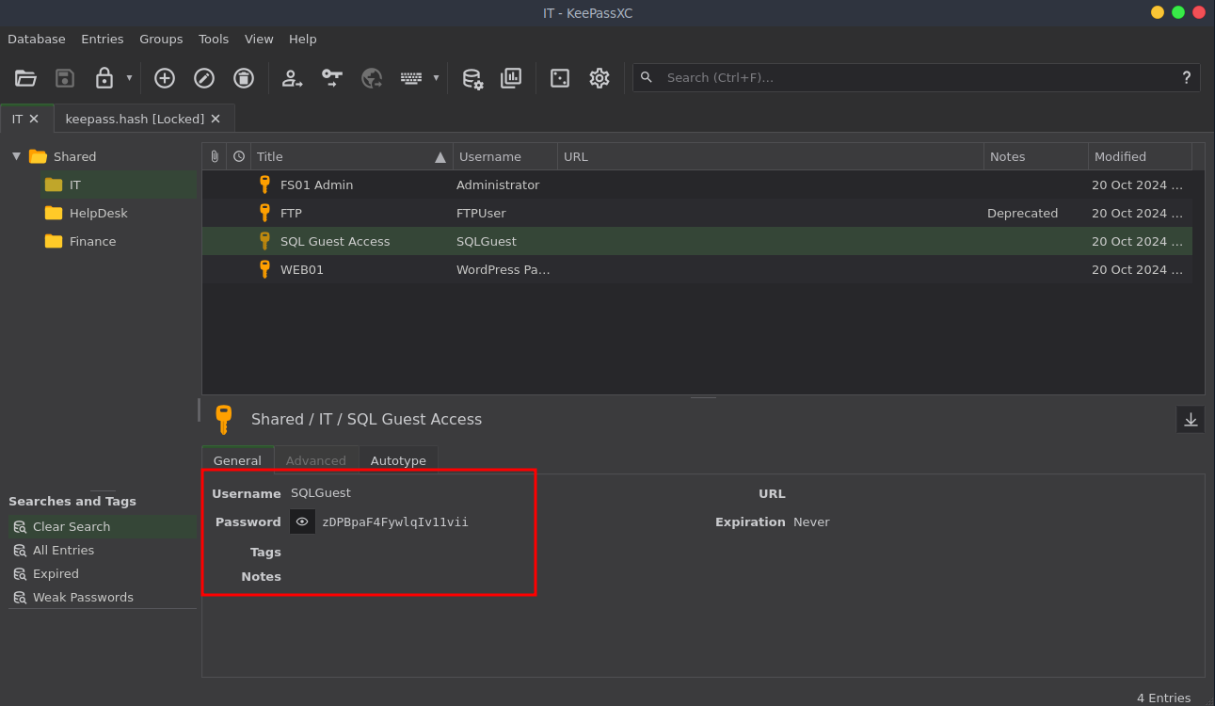Show Expired entries search
The image size is (1215, 706).
pos(103,573)
